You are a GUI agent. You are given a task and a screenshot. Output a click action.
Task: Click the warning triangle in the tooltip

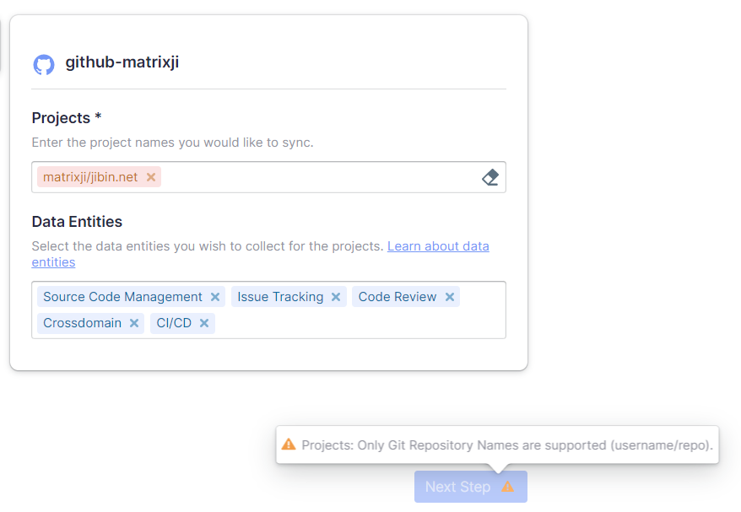tap(292, 445)
